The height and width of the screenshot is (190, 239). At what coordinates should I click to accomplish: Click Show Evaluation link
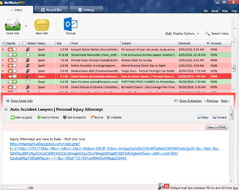click(190, 101)
